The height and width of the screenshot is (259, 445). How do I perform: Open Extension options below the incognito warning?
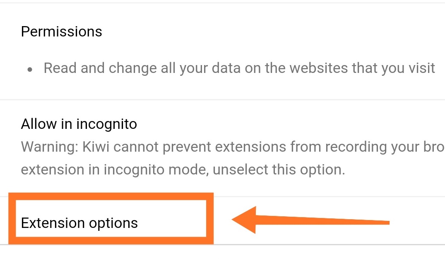coord(79,223)
